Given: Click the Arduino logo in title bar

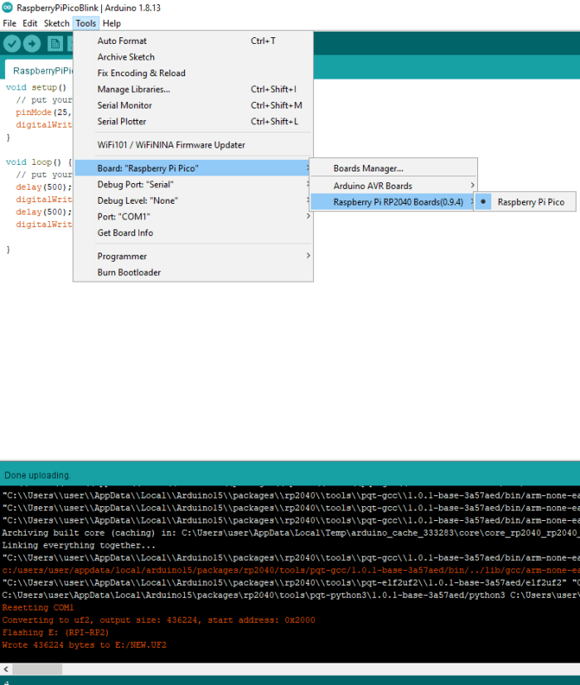Looking at the screenshot, I should click(x=8, y=7).
